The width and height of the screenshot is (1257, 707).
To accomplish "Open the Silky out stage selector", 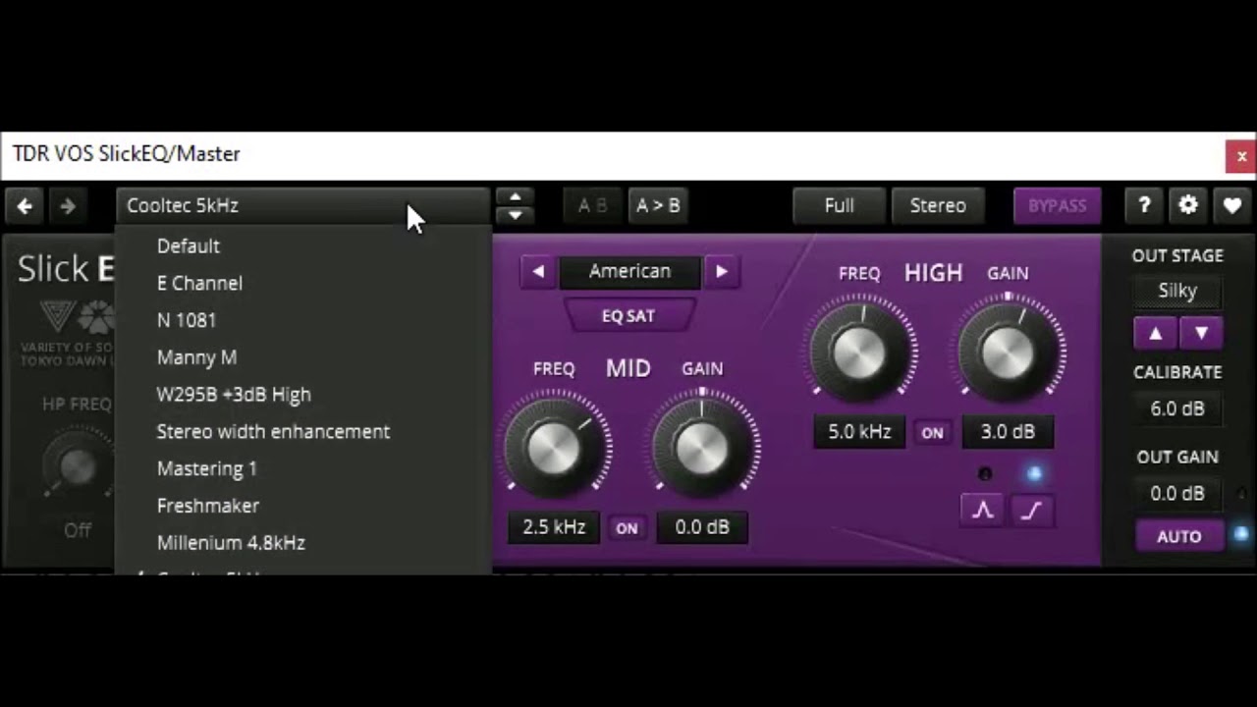I will pyautogui.click(x=1177, y=291).
